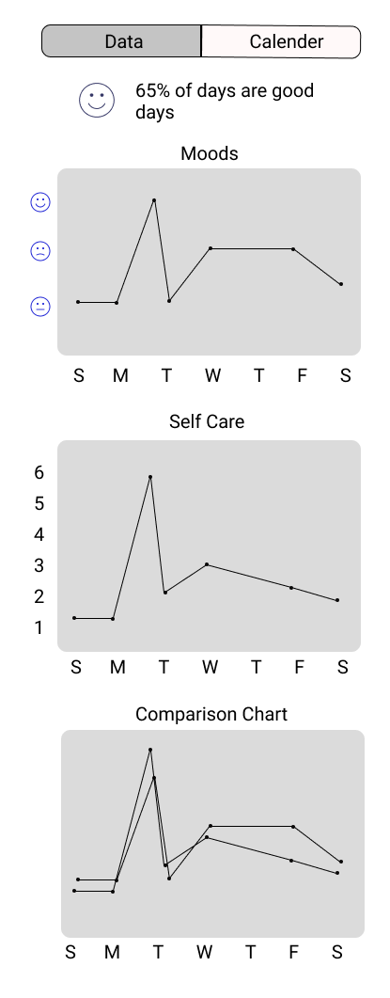Image resolution: width=390 pixels, height=998 pixels.
Task: Click the Comparison Chart title
Action: point(211,714)
